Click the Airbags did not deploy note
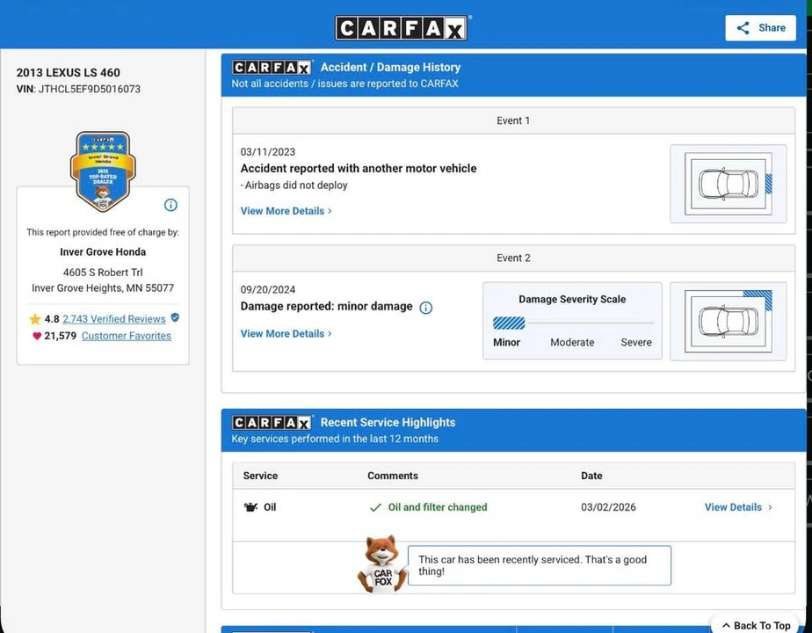Screen dimensions: 812x633 294,185
